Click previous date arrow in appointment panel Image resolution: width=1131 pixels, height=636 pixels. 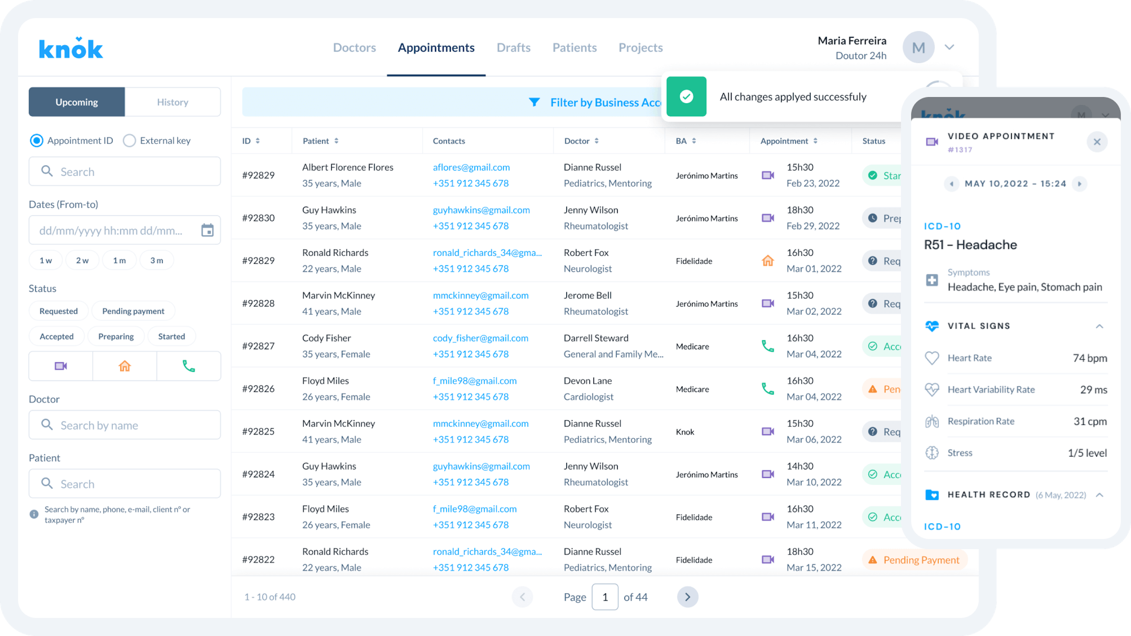click(952, 184)
